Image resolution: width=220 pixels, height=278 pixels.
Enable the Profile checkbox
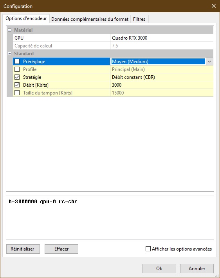pyautogui.click(x=17, y=69)
